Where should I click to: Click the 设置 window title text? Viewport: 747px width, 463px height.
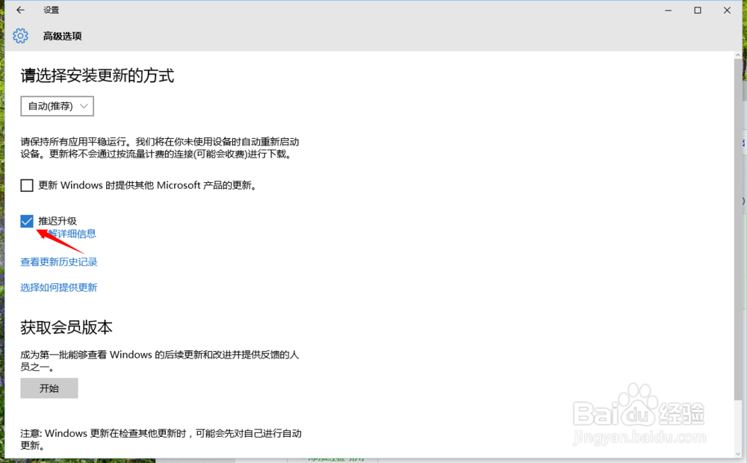pyautogui.click(x=51, y=10)
